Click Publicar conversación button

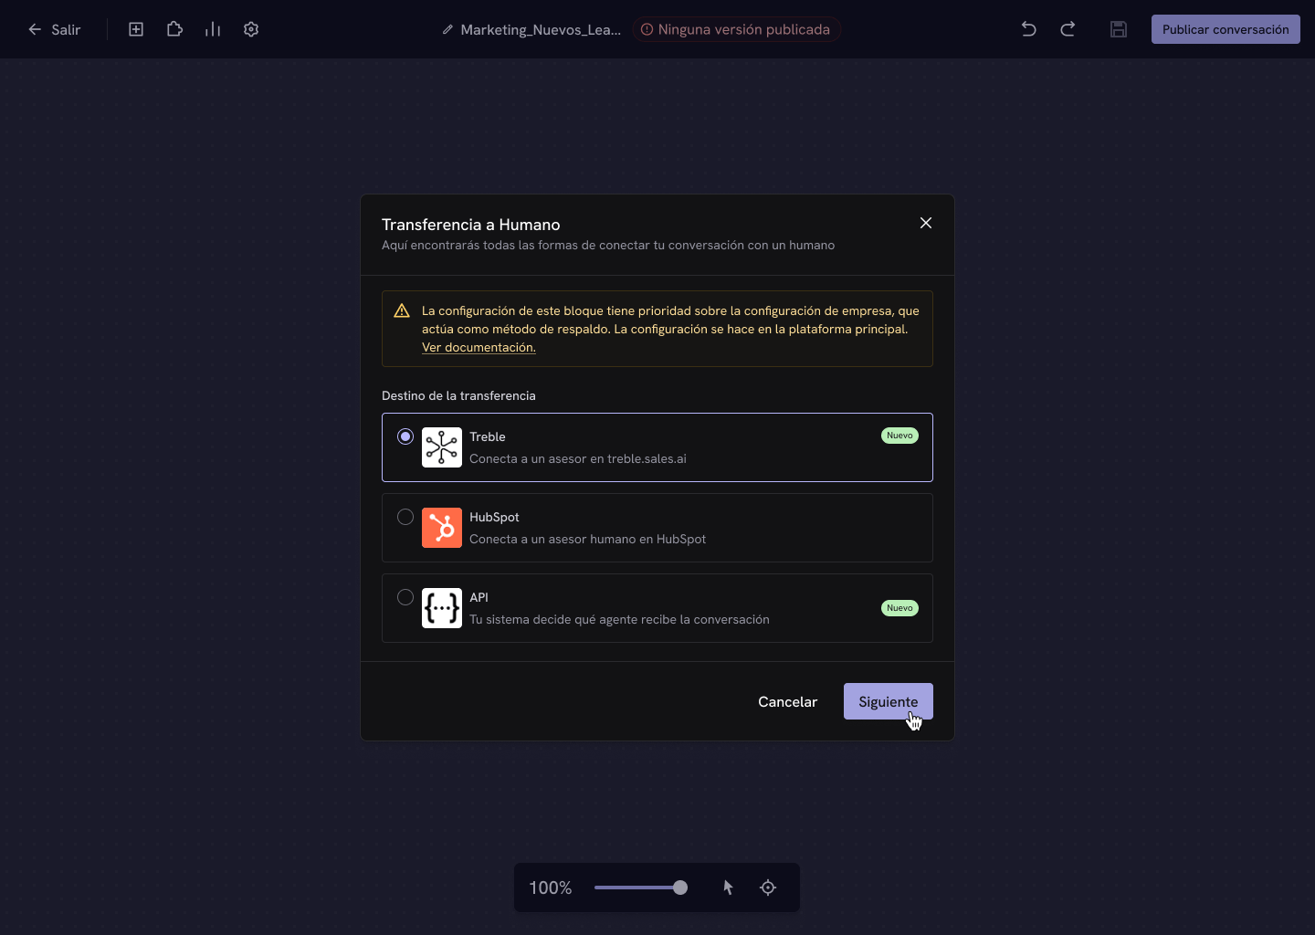[1226, 29]
